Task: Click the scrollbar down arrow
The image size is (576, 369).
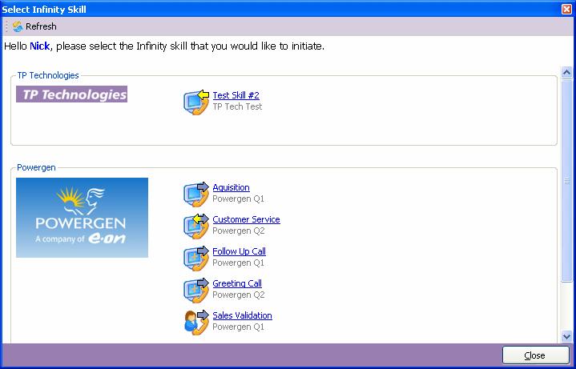Action: [x=566, y=336]
